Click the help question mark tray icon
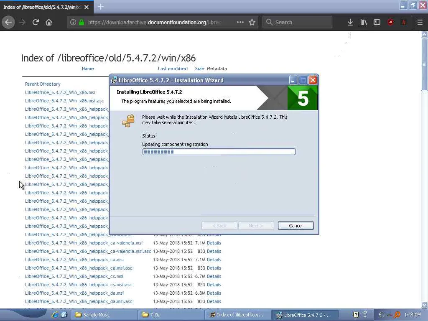The width and height of the screenshot is (428, 321). (356, 315)
